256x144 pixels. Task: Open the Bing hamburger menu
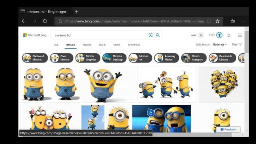(240, 35)
